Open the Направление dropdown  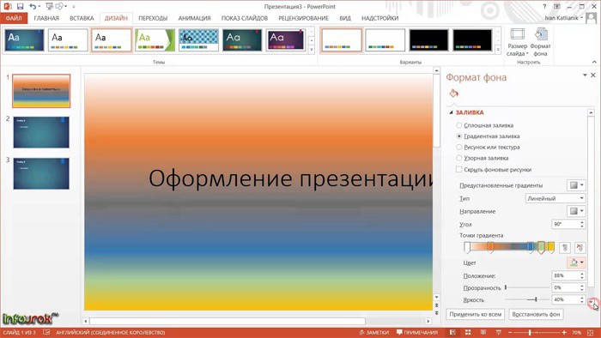pyautogui.click(x=576, y=211)
